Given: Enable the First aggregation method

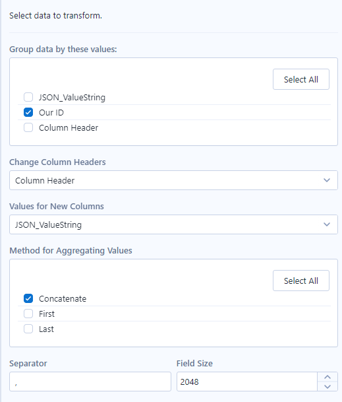Looking at the screenshot, I should tap(28, 314).
